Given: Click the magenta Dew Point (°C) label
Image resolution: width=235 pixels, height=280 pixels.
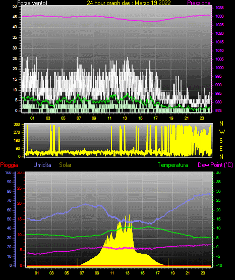Looking at the screenshot, I should pyautogui.click(x=215, y=165).
